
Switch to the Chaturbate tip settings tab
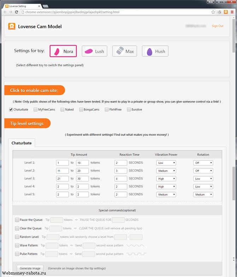tap(22, 143)
